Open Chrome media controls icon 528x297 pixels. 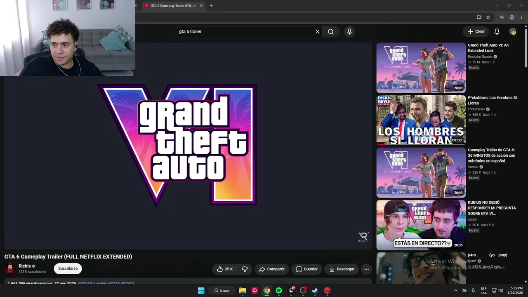502,17
